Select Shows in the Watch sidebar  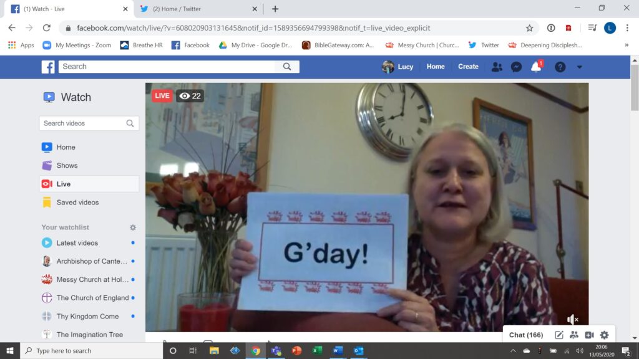click(67, 166)
